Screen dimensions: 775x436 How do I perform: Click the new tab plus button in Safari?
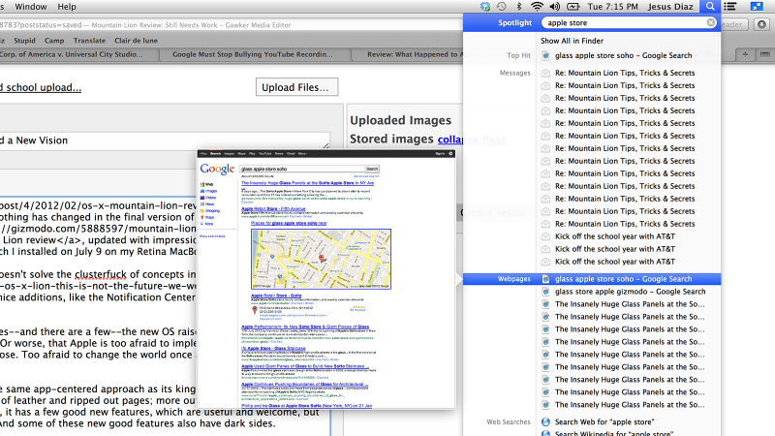(745, 54)
